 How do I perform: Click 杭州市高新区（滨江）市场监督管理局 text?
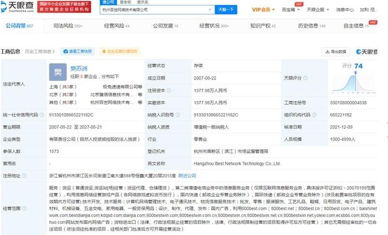(x=231, y=151)
